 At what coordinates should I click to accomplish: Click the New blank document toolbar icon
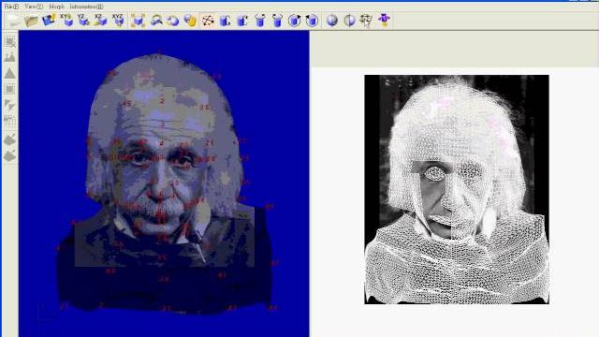[x=13, y=21]
